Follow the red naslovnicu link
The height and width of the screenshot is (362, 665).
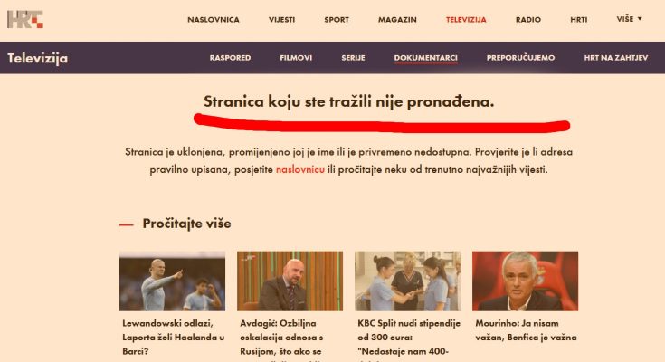tap(299, 170)
